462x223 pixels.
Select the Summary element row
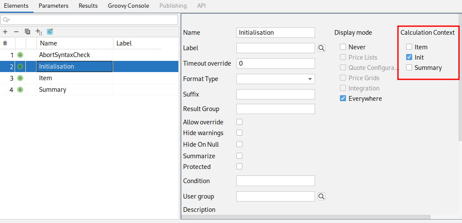tap(52, 90)
